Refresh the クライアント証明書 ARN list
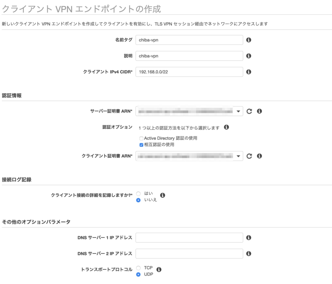This screenshot has width=332, height=284. [x=249, y=156]
